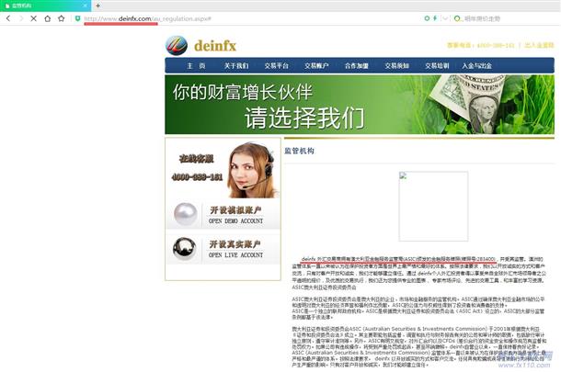561x372 pixels.
Task: Bookmark page with the star icon
Action: click(x=62, y=18)
